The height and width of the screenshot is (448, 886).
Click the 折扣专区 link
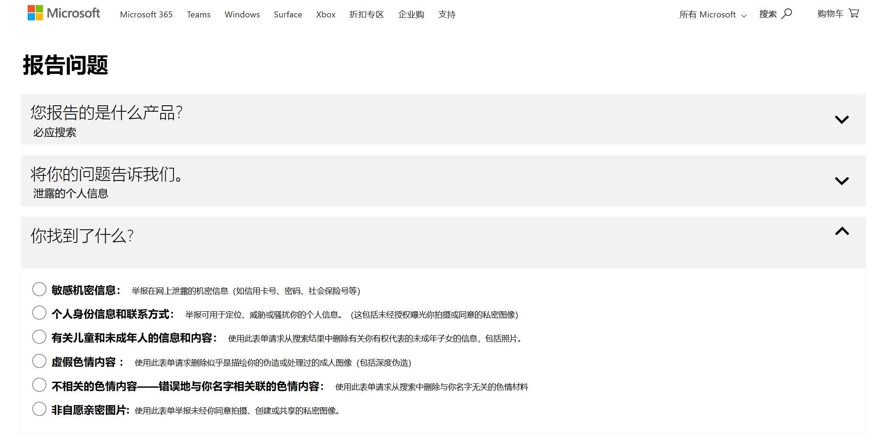366,14
